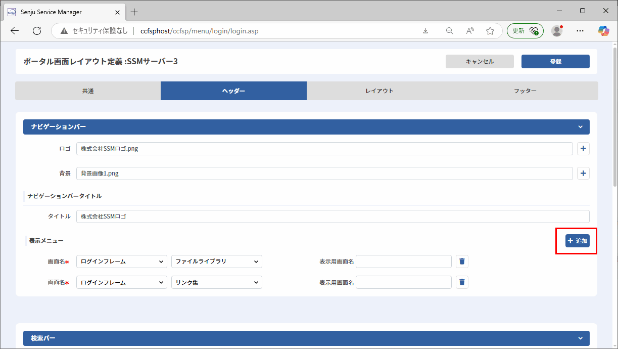Switch to the レイアウト tab
This screenshot has width=618, height=349.
coord(379,91)
